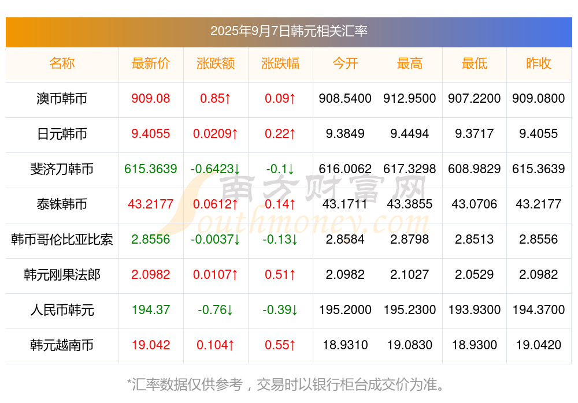Click the green change amount "-0.6423↓"

(x=216, y=169)
